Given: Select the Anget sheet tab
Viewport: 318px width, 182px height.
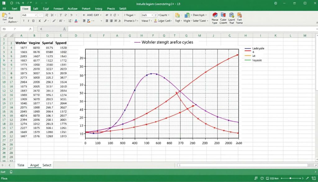Looking at the screenshot, I should point(34,165).
